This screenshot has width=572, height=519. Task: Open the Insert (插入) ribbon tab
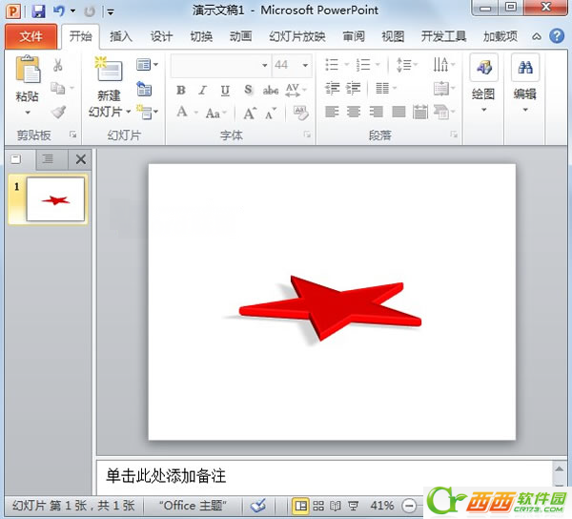(x=121, y=37)
